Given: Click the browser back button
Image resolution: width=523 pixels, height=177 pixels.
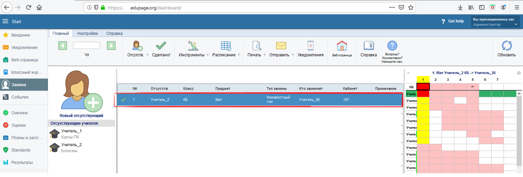Looking at the screenshot, I should coord(7,7).
